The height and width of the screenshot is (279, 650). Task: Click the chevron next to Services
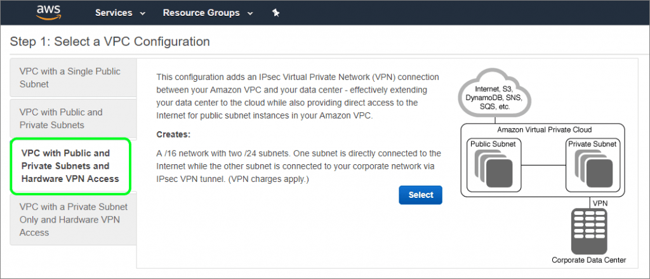[x=143, y=13]
